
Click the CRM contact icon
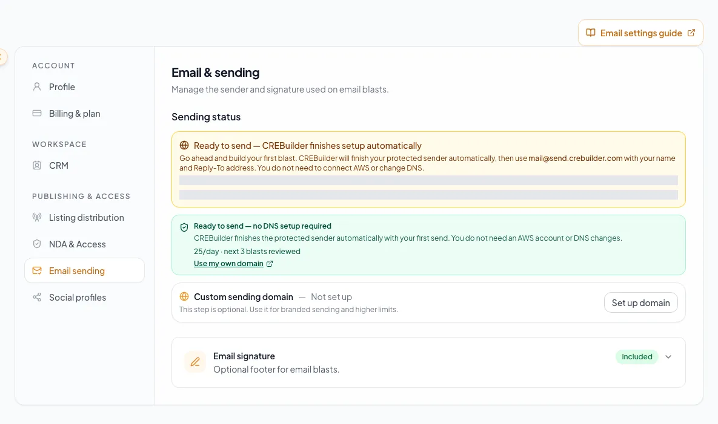tap(37, 165)
